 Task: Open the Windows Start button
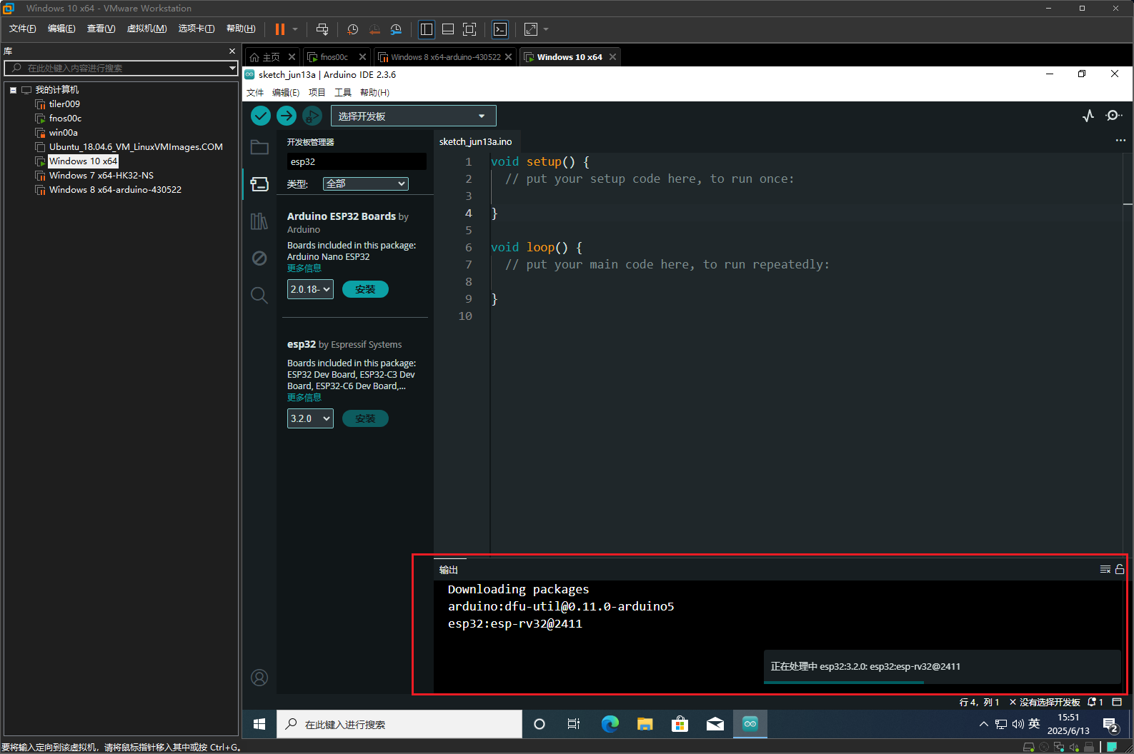pyautogui.click(x=259, y=724)
